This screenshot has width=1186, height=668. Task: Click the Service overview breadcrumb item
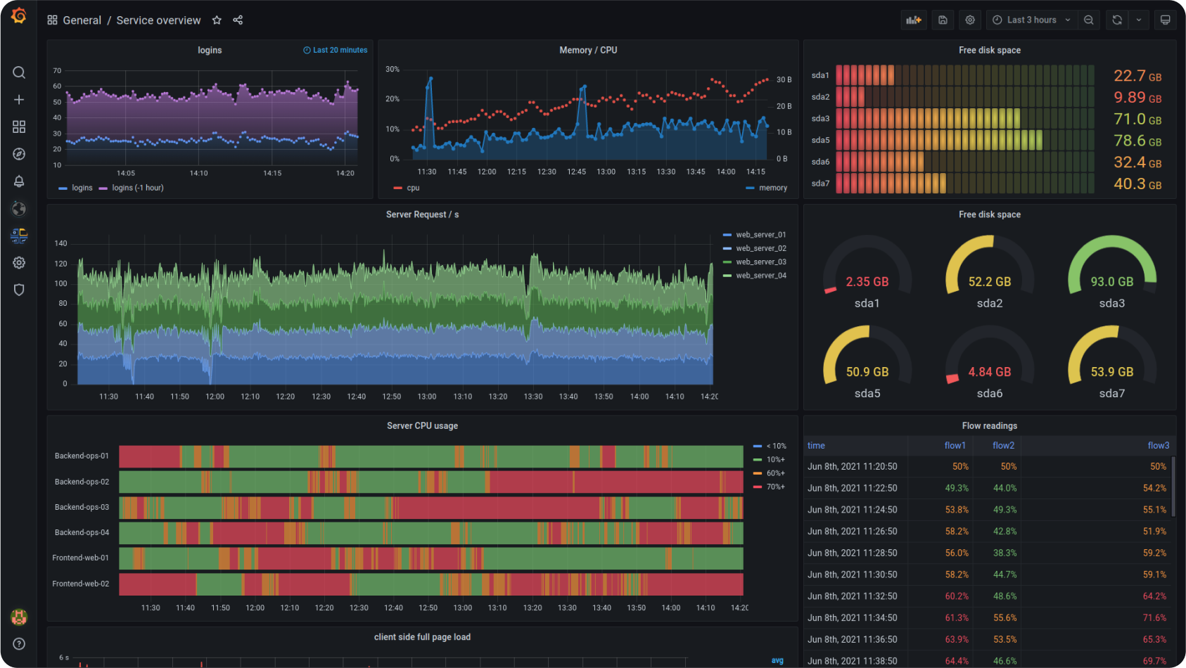[x=158, y=20]
